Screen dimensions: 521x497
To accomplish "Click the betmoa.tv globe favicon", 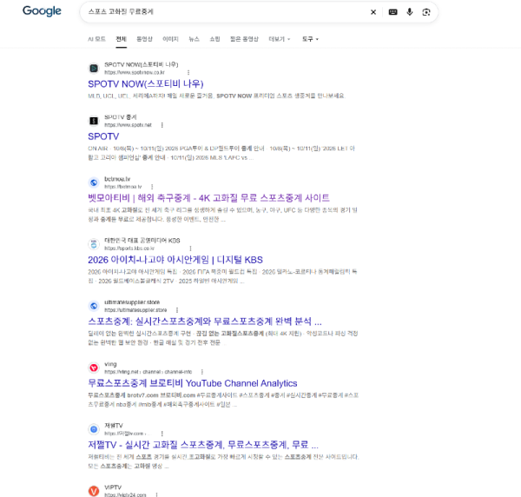I will [x=94, y=182].
